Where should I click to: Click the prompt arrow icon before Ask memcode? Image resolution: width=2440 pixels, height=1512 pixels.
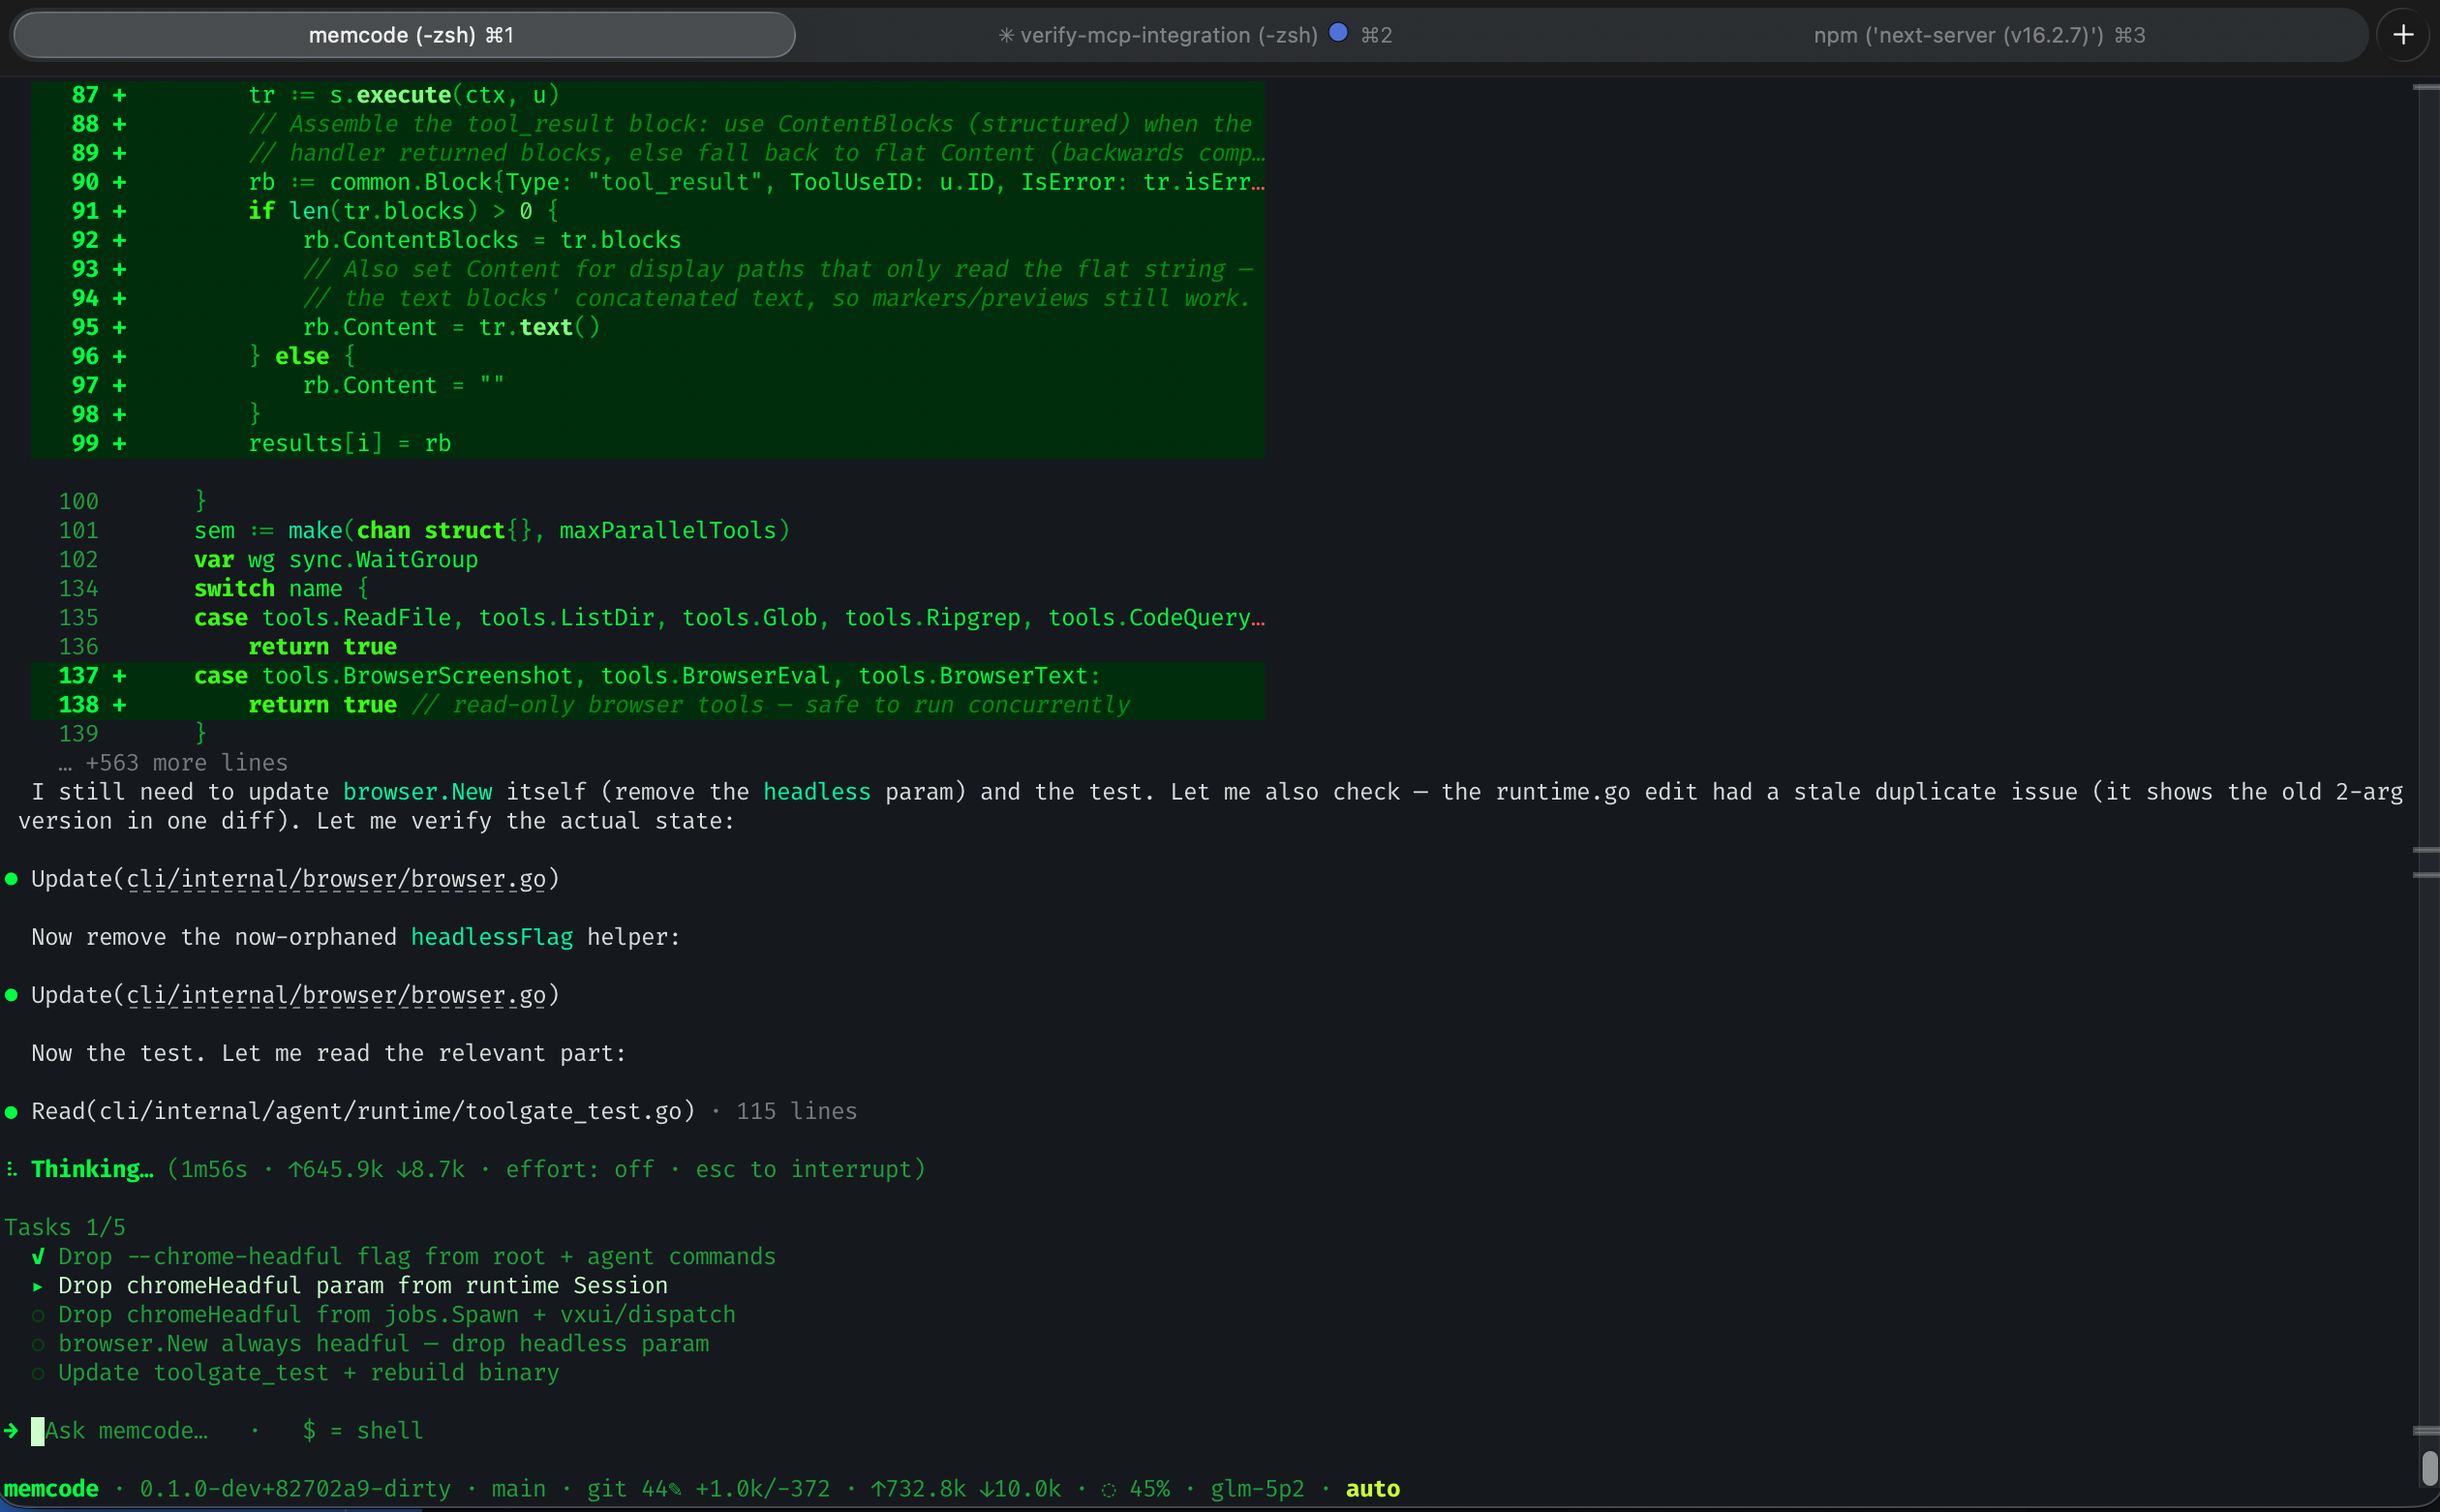(x=11, y=1430)
